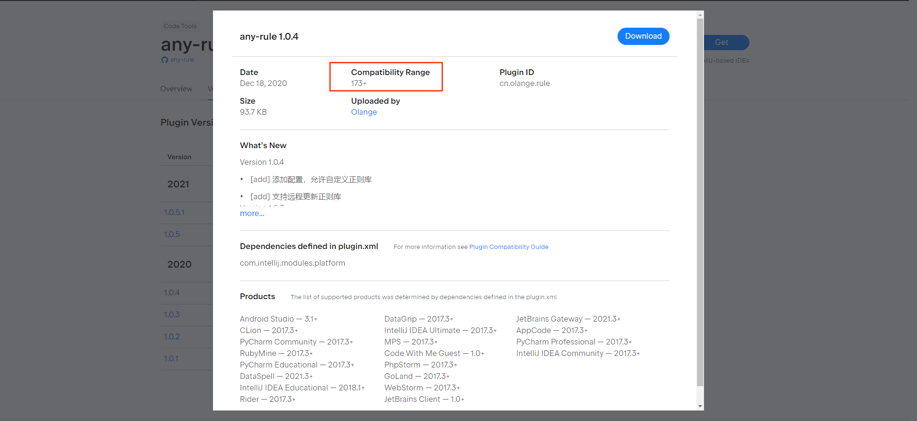Click the scrollbar up arrow in dialog
The image size is (917, 421).
[x=700, y=15]
